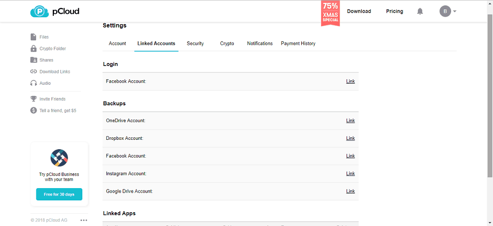Open the Files icon in sidebar
The height and width of the screenshot is (226, 493).
click(x=34, y=37)
